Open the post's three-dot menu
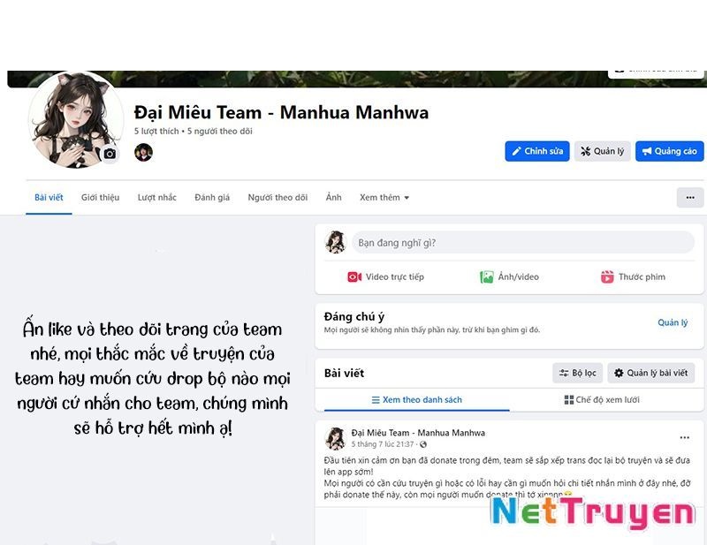This screenshot has height=545, width=707. 684,437
